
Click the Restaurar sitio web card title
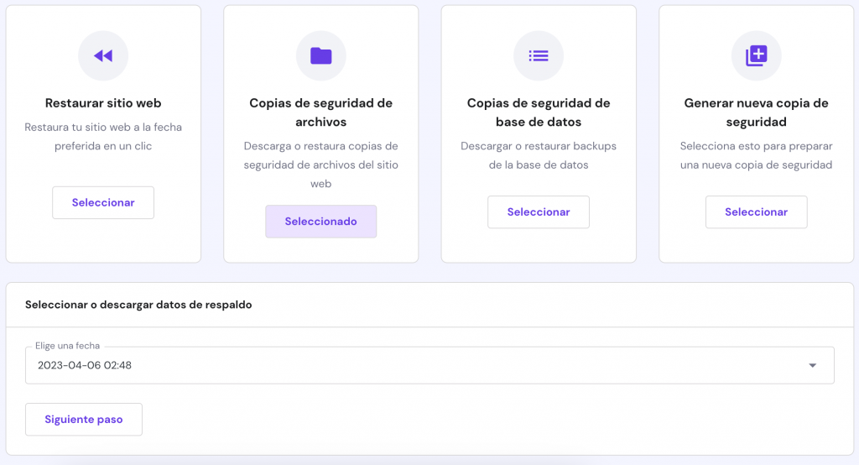(x=103, y=103)
